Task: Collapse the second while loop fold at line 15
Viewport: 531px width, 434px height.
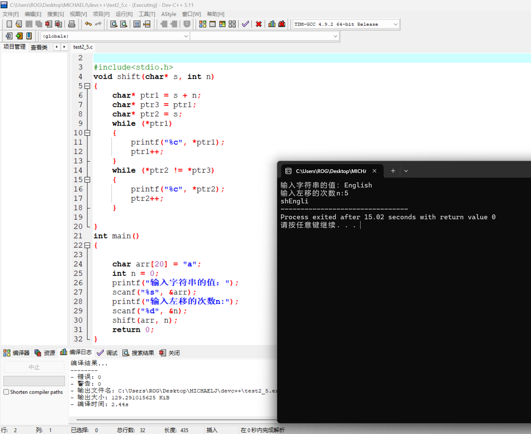Action: click(87, 180)
